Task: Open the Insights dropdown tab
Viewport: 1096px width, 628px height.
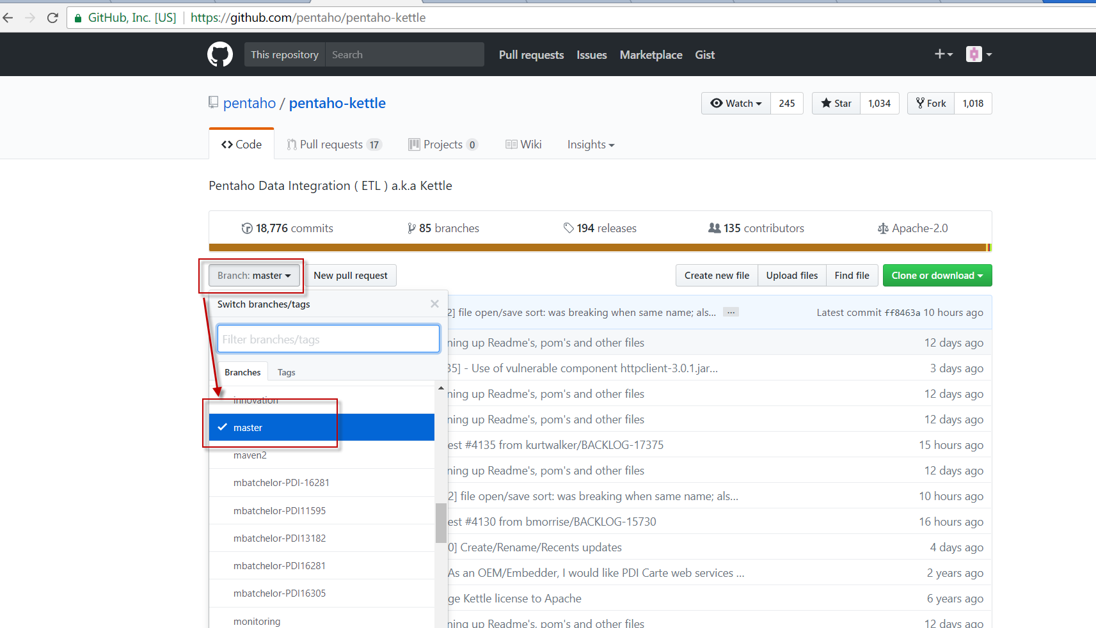Action: 591,145
